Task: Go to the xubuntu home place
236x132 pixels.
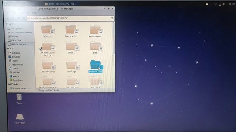Action: [x=14, y=53]
